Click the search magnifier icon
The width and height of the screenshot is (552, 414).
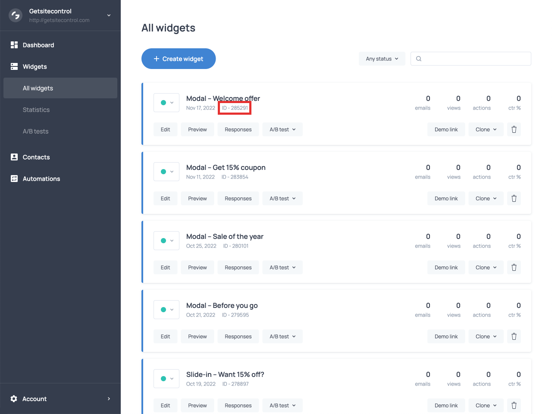coord(419,59)
